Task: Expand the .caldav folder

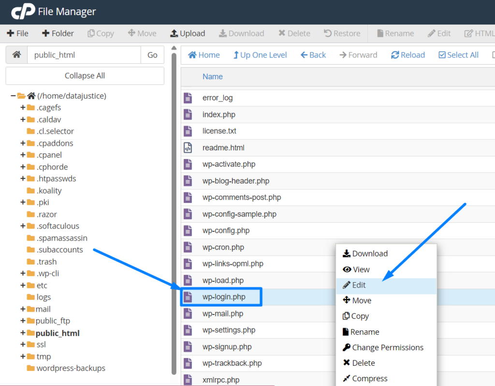Action: (23, 119)
